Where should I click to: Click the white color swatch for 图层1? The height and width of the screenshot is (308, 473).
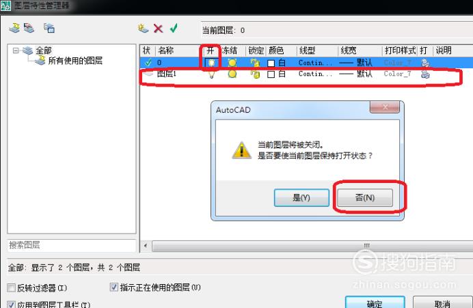point(271,74)
